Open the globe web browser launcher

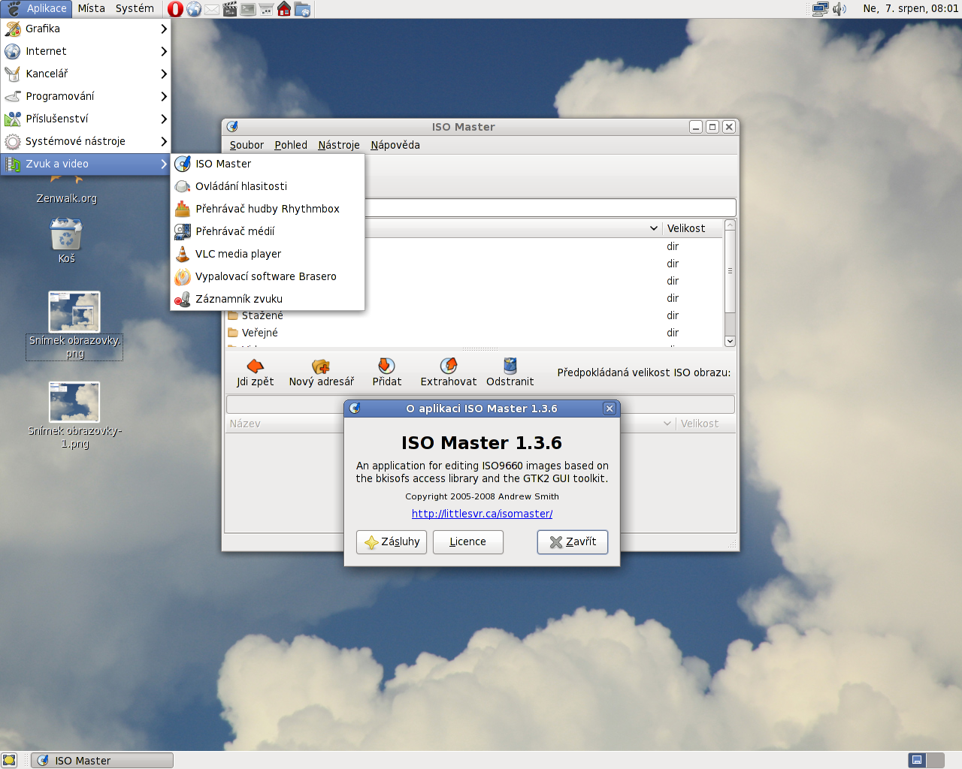click(x=194, y=9)
